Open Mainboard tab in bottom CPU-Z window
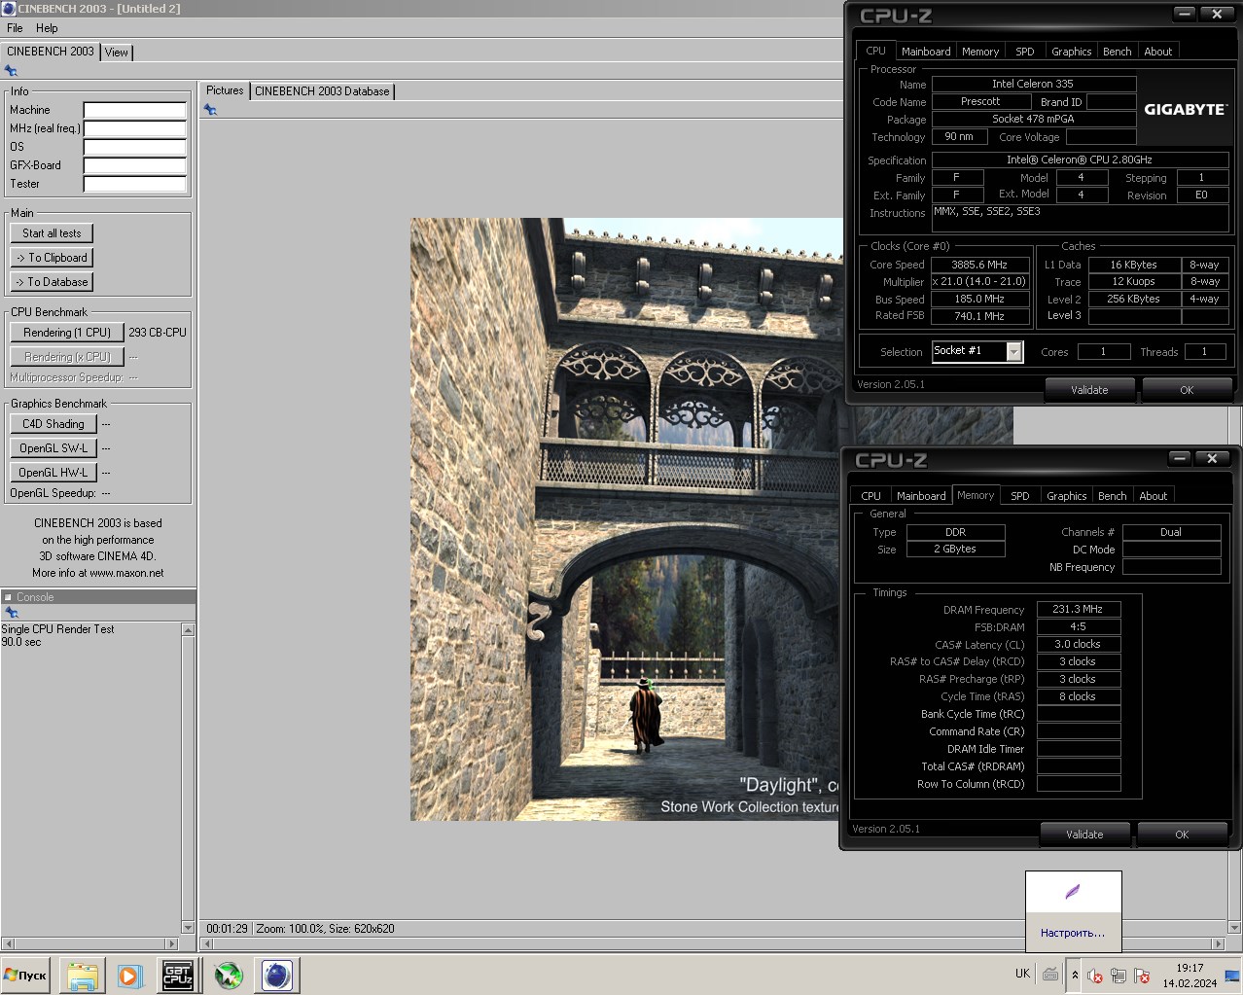The width and height of the screenshot is (1243, 995). coord(921,496)
